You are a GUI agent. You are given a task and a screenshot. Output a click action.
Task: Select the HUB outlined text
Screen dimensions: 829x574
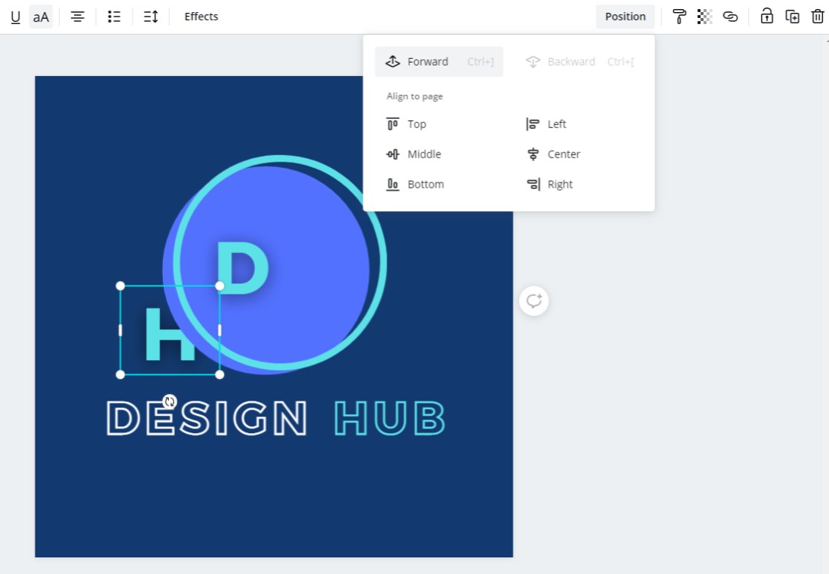(x=390, y=418)
